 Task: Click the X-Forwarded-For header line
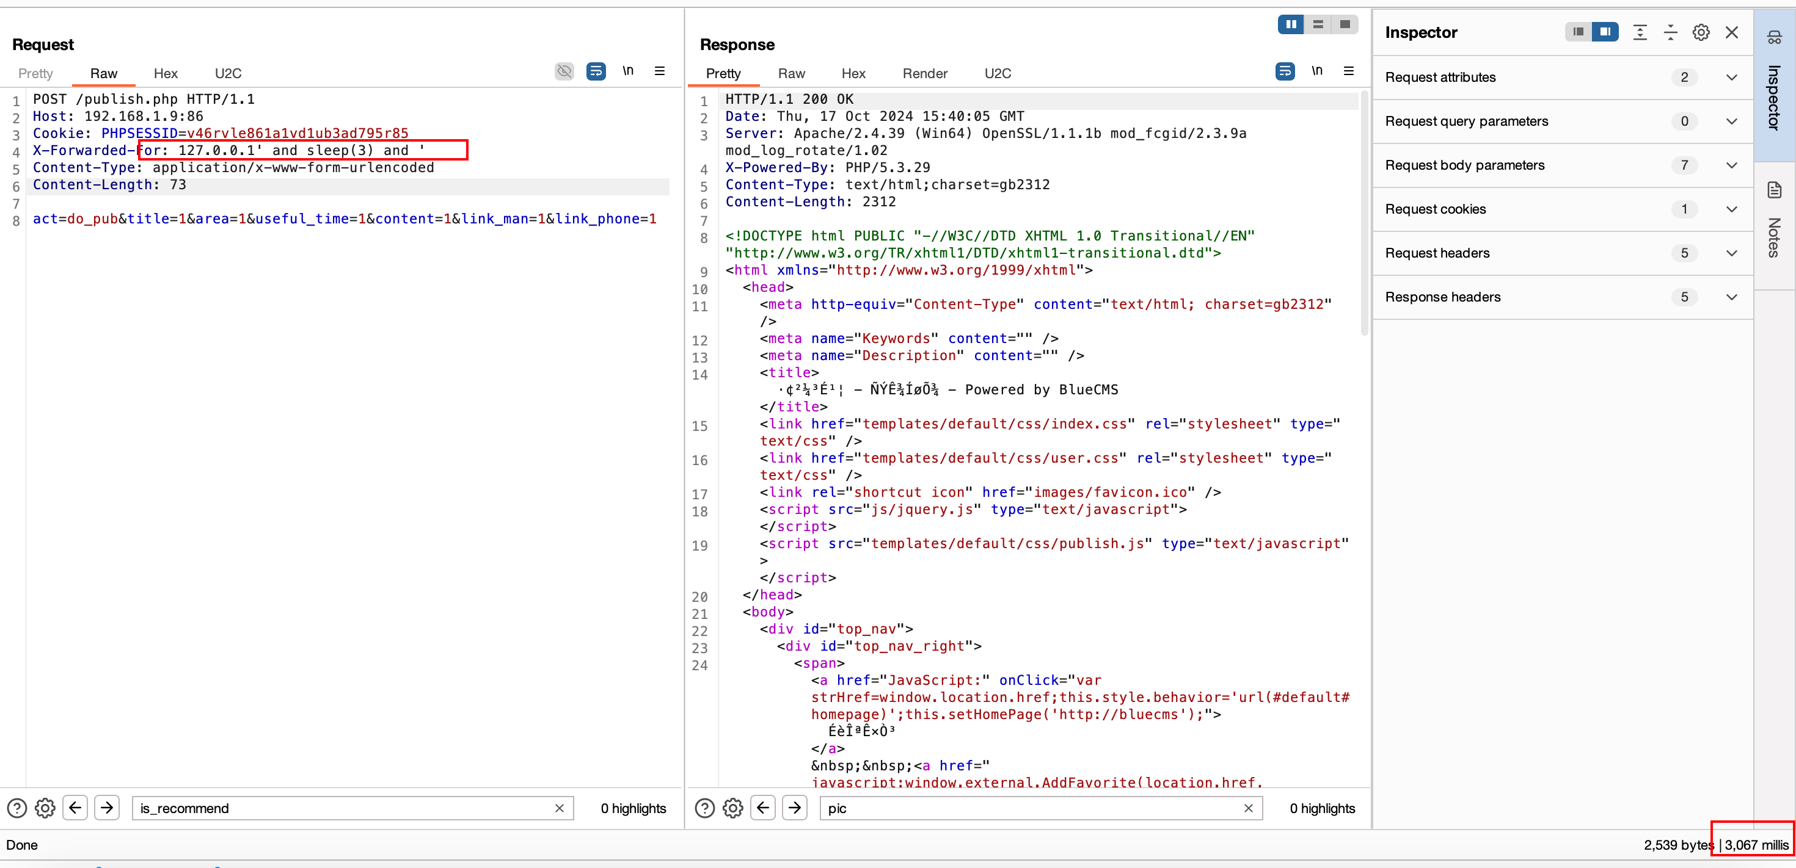[228, 151]
